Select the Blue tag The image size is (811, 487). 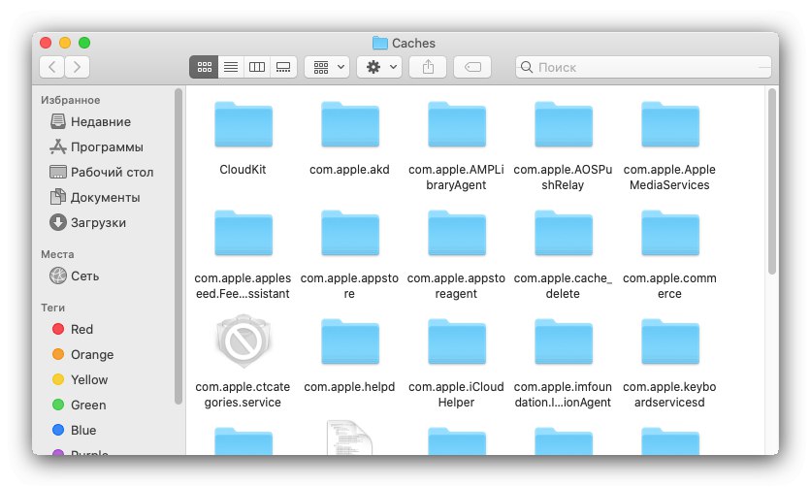(x=75, y=431)
